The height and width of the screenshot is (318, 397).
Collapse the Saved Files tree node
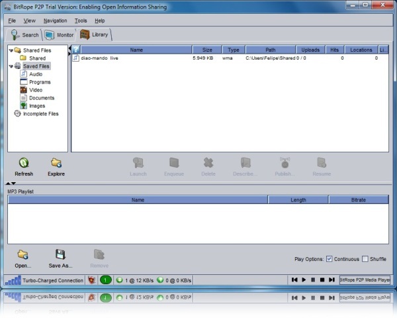point(11,66)
